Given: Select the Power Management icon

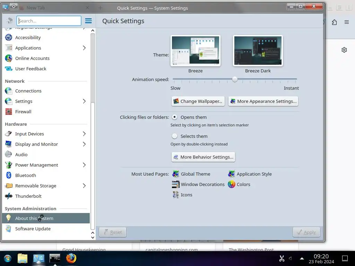Looking at the screenshot, I should pyautogui.click(x=9, y=165).
